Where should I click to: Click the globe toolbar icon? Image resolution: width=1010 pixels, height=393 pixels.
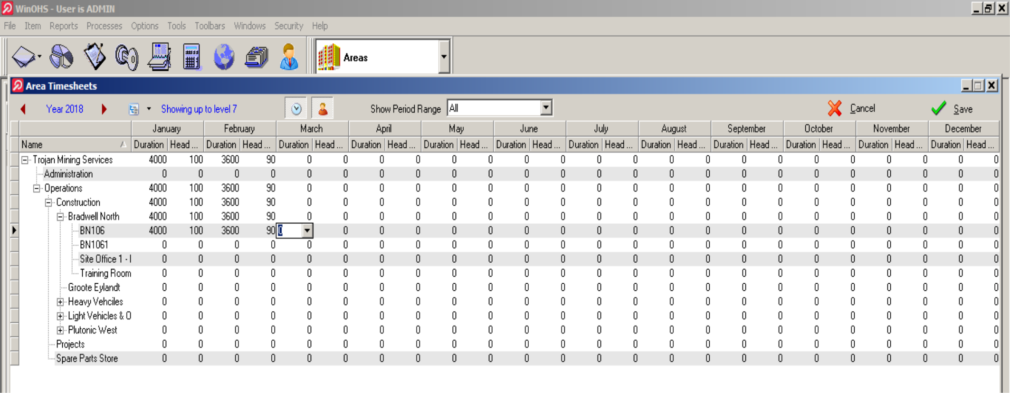click(224, 57)
